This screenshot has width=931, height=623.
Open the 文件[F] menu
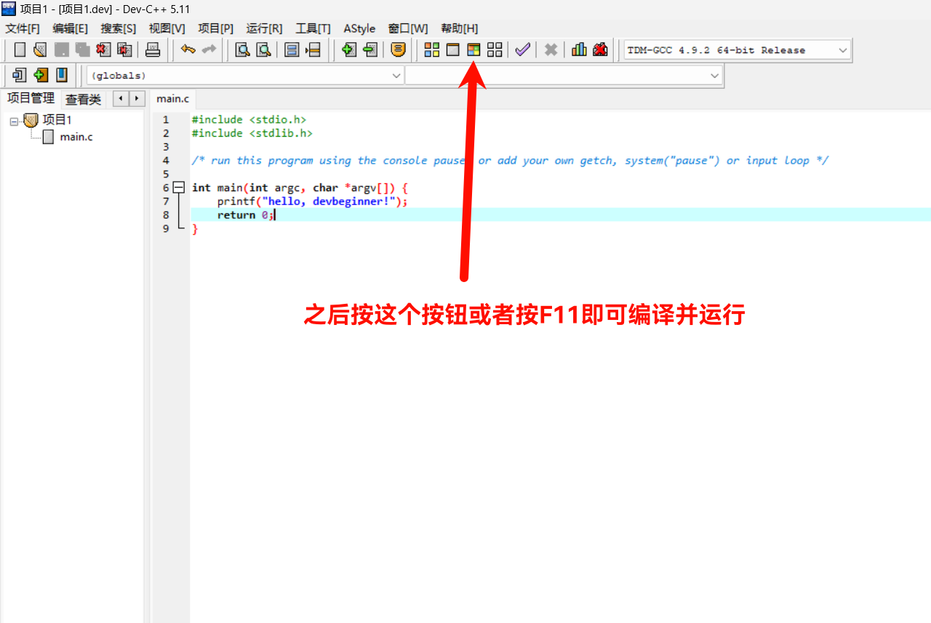point(23,28)
